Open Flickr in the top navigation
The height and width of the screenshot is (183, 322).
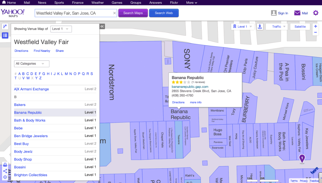pos(174,3)
